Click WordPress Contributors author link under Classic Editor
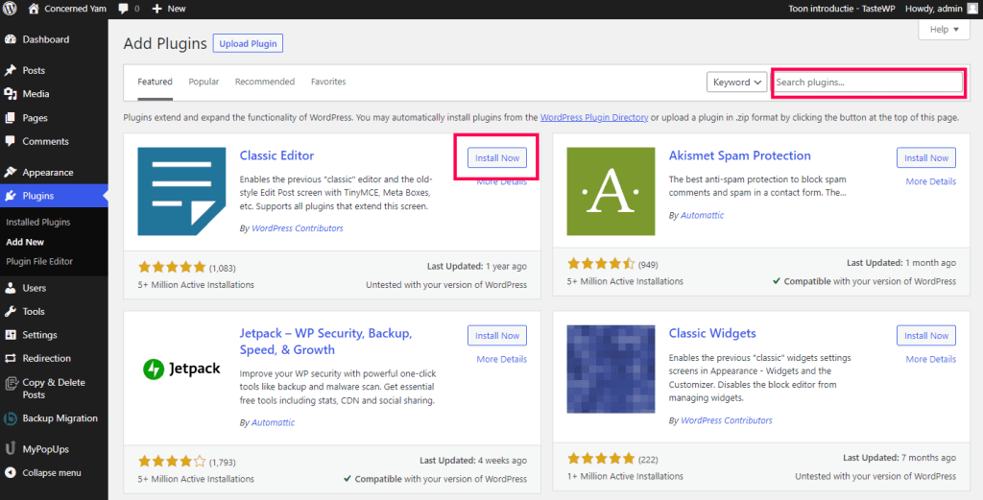 click(298, 228)
